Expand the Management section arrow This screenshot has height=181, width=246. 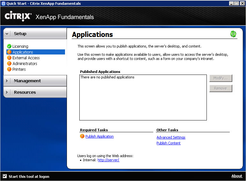(7, 81)
